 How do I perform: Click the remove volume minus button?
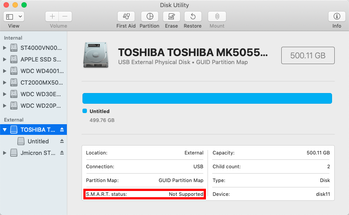tap(65, 16)
